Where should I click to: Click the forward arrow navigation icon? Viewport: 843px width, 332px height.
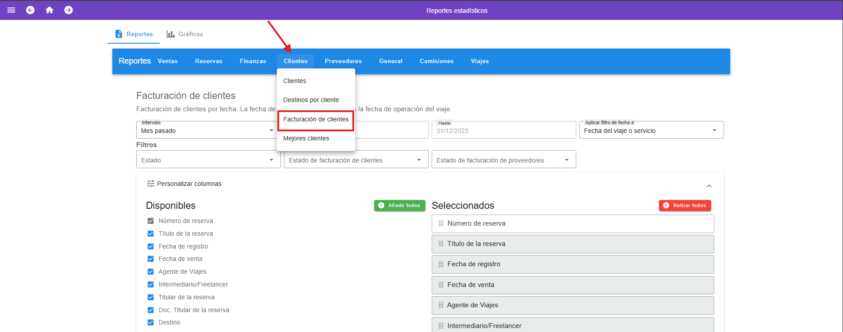(x=69, y=10)
